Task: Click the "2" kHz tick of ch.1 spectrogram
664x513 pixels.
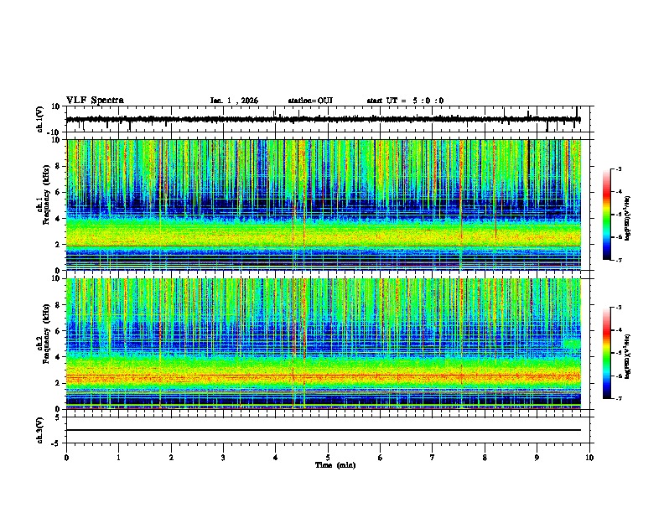Action: pos(58,245)
